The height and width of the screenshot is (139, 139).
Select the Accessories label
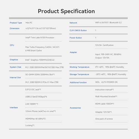click(75, 108)
